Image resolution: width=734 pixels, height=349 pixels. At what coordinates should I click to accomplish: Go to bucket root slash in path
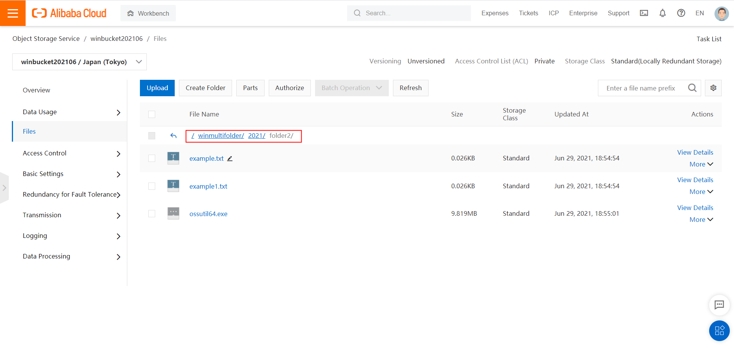point(193,136)
